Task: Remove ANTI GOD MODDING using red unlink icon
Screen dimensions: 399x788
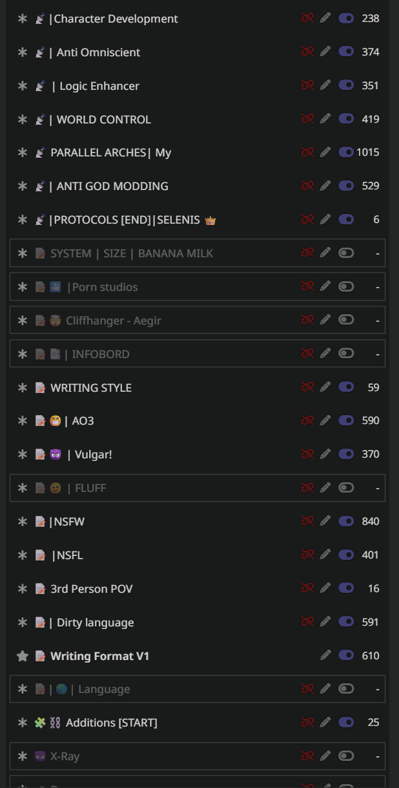Action: 307,186
